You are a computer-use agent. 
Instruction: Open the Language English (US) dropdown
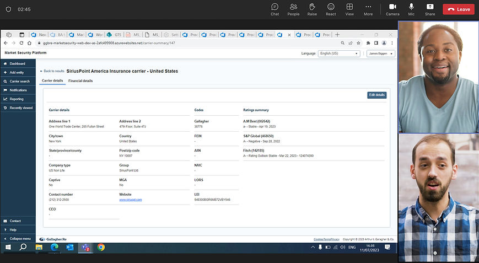pyautogui.click(x=339, y=53)
